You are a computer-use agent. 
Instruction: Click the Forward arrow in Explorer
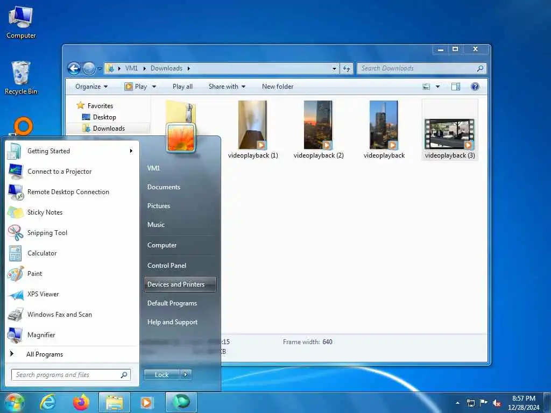click(x=89, y=68)
